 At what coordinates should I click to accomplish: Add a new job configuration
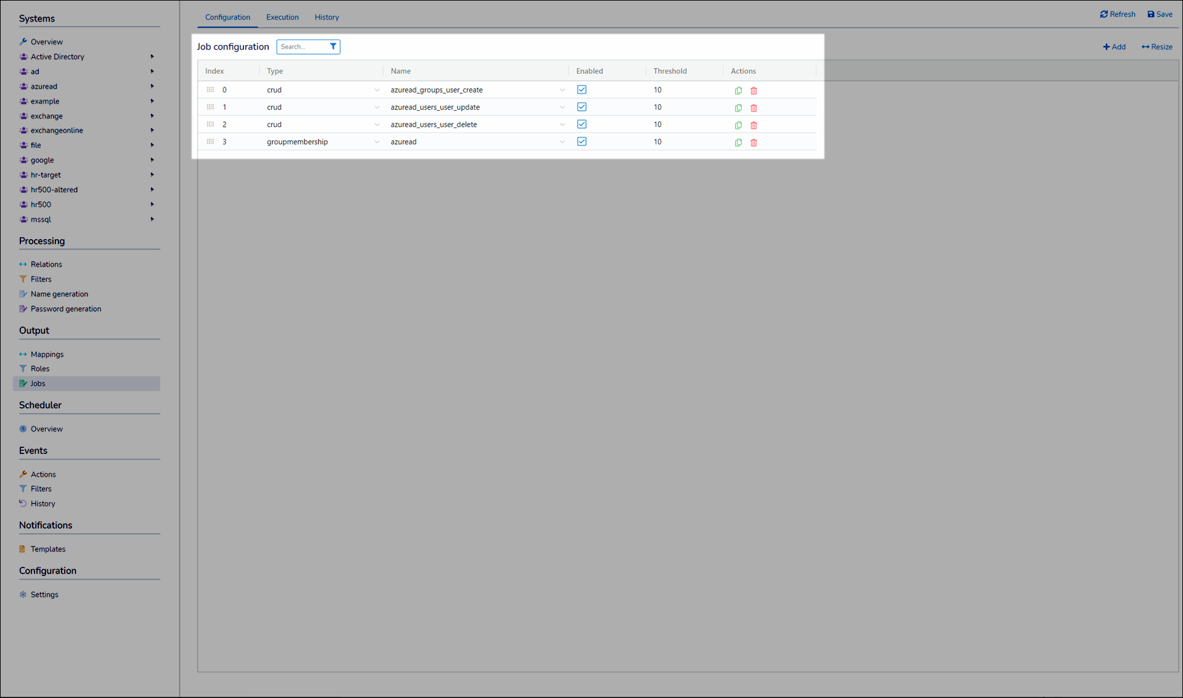[x=1114, y=47]
